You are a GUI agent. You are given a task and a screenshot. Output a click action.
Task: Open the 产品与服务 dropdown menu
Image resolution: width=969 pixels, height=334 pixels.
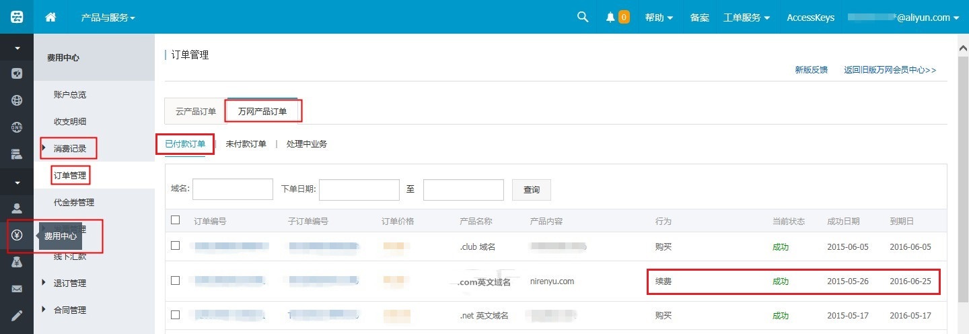click(x=108, y=18)
